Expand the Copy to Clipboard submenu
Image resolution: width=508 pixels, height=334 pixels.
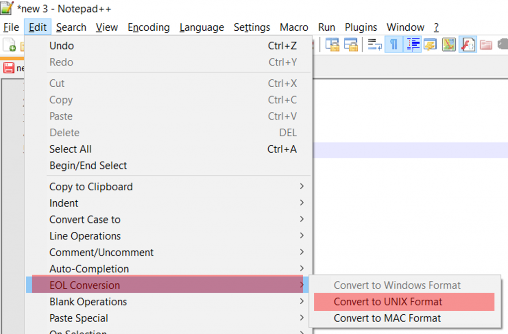(x=169, y=187)
